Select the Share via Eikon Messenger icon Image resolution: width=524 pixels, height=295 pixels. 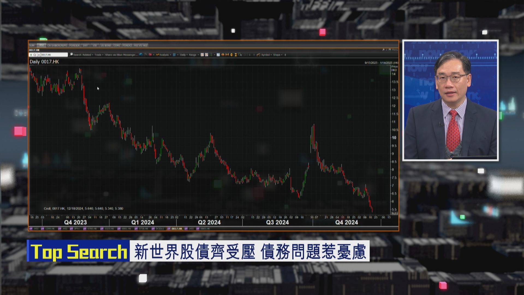coord(122,55)
